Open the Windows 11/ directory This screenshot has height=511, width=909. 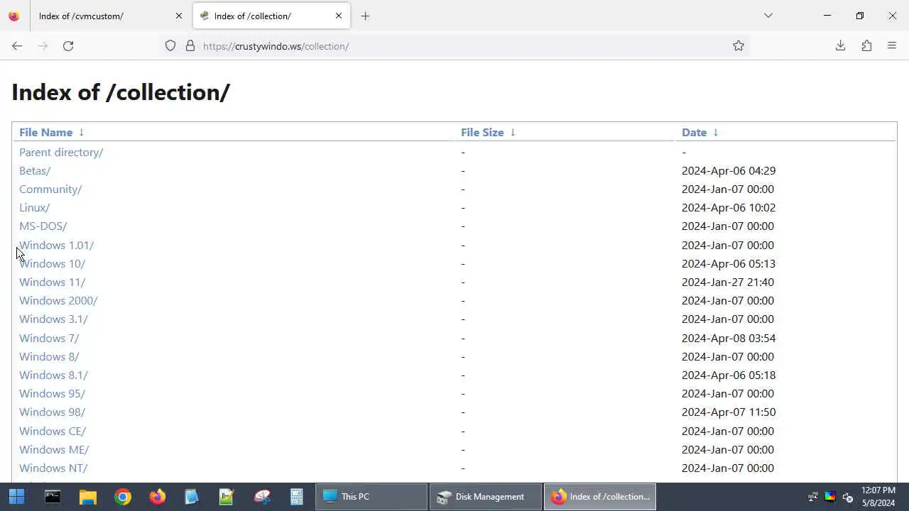tap(52, 282)
